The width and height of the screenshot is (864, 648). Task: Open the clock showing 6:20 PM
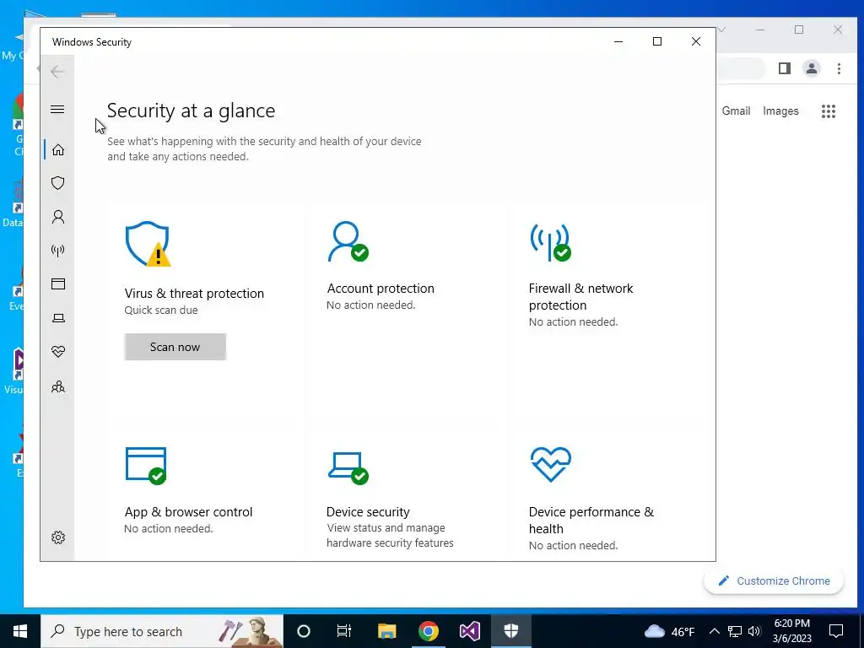791,631
